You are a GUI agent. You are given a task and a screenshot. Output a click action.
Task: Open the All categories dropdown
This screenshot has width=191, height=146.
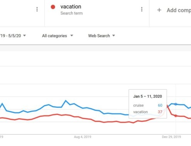(57, 36)
